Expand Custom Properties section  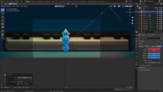pos(144,70)
